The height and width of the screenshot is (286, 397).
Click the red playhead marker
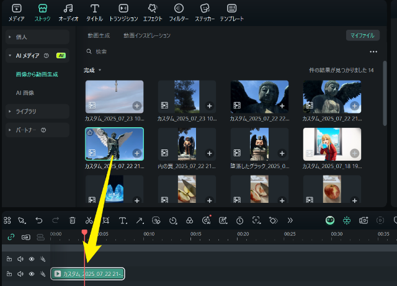(x=84, y=232)
